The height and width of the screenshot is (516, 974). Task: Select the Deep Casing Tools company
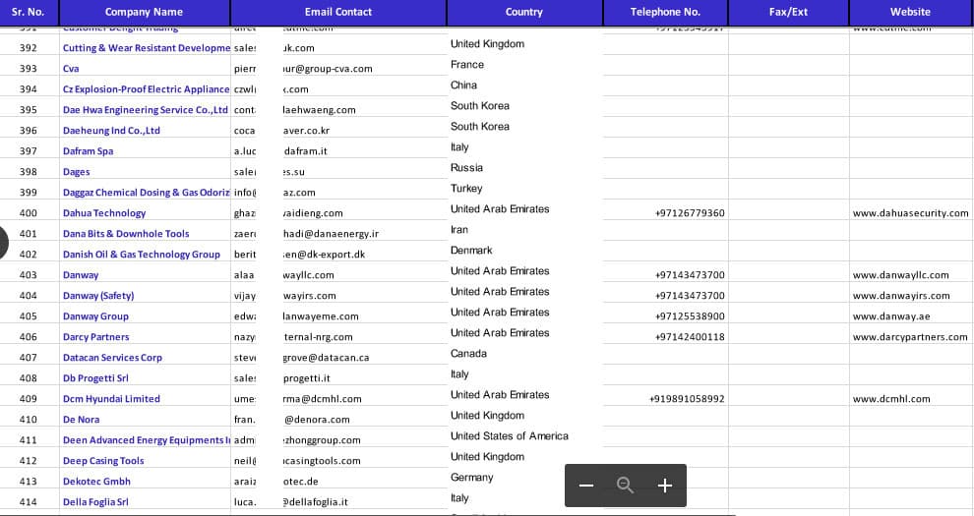pos(103,461)
